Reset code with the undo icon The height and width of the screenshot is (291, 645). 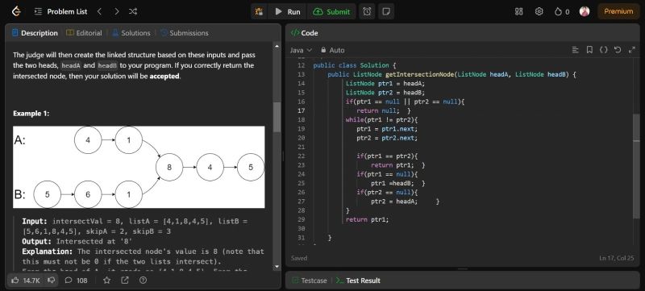click(618, 50)
